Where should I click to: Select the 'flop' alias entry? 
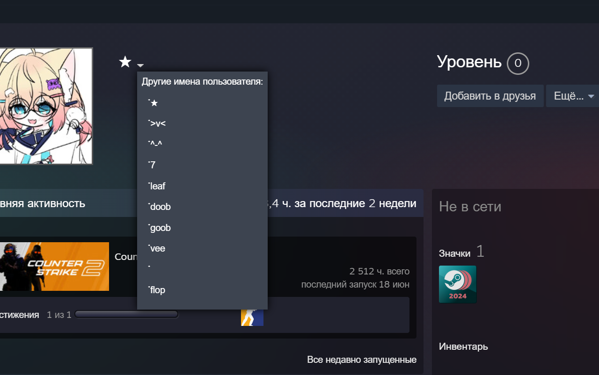pos(156,290)
